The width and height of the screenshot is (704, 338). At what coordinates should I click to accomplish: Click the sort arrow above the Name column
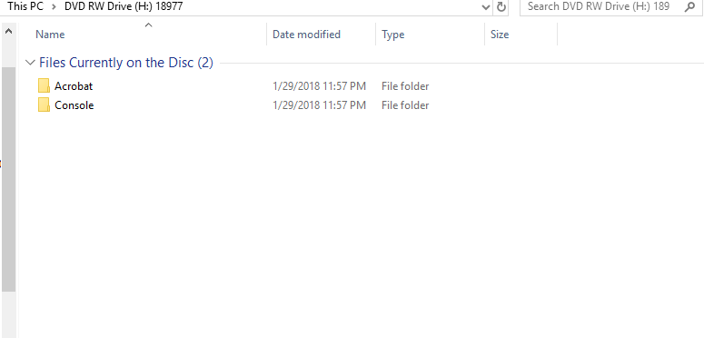tap(149, 25)
